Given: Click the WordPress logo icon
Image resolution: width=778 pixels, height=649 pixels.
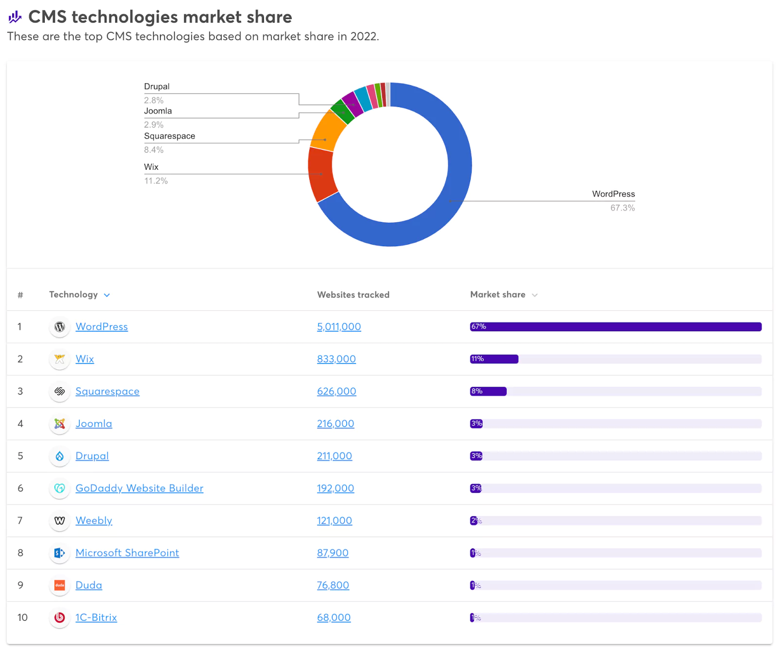Looking at the screenshot, I should coord(59,327).
